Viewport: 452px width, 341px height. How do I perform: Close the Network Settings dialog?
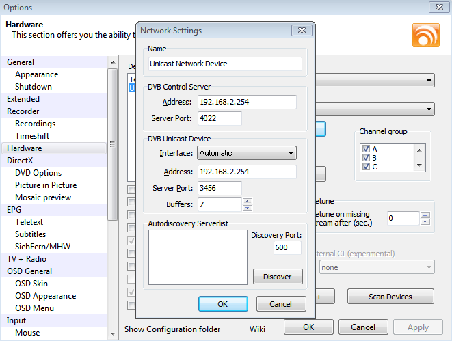[x=301, y=31]
